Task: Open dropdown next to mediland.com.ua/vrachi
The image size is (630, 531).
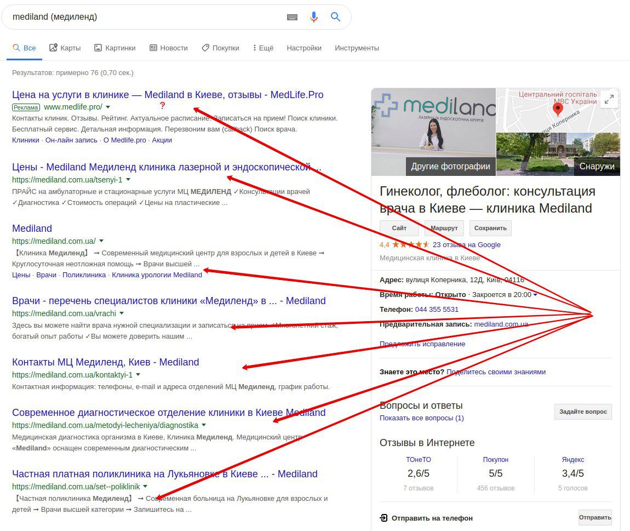Action: tap(122, 313)
